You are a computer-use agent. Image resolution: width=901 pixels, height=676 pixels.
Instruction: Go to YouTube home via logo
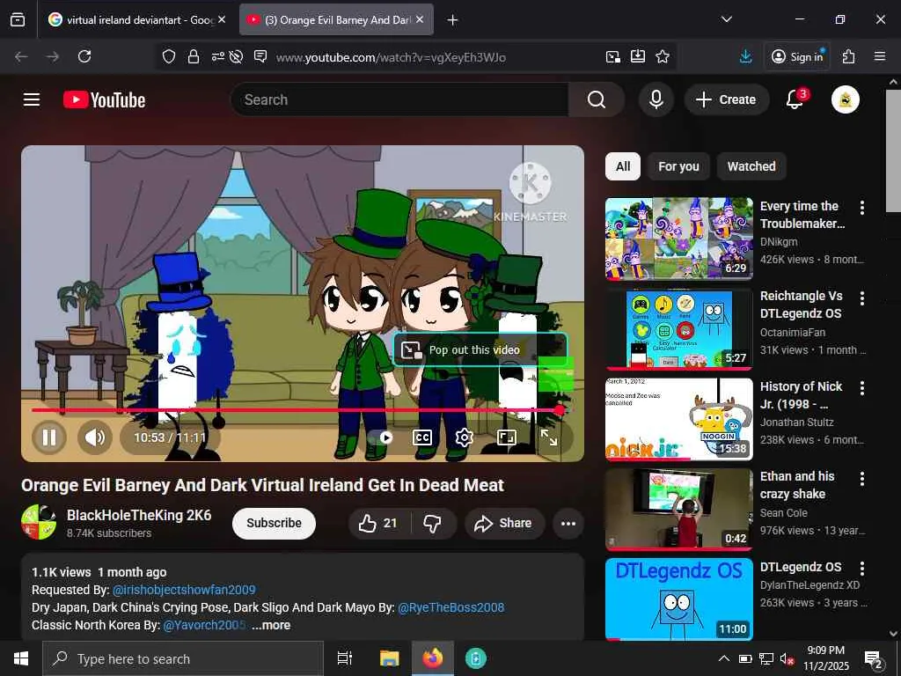pos(104,100)
